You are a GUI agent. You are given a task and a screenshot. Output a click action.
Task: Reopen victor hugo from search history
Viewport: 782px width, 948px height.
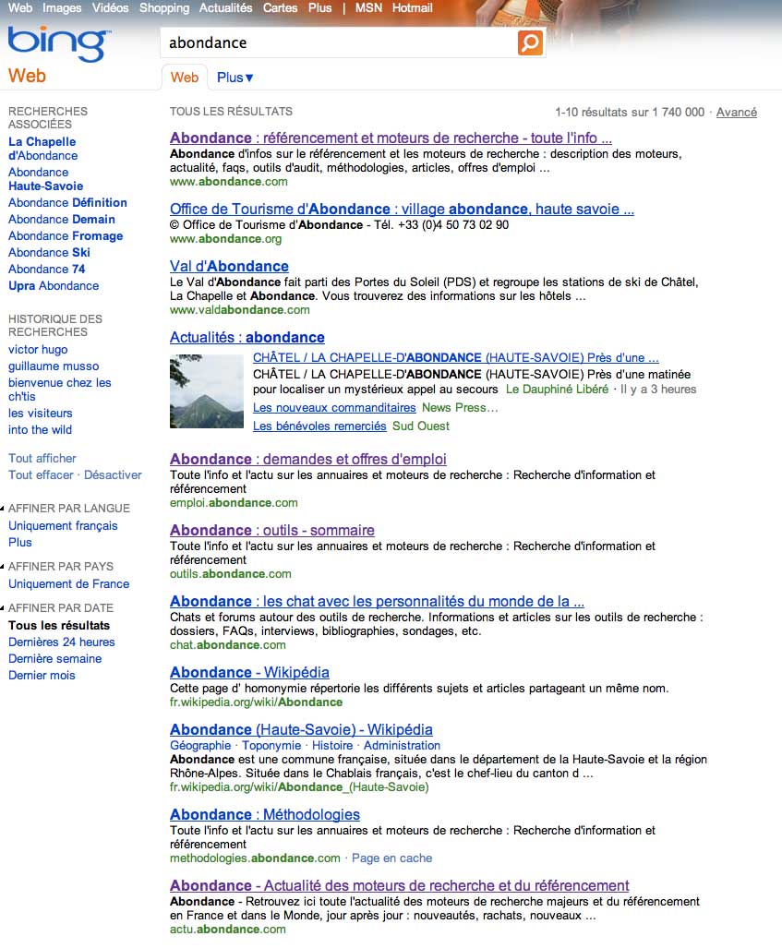(38, 350)
